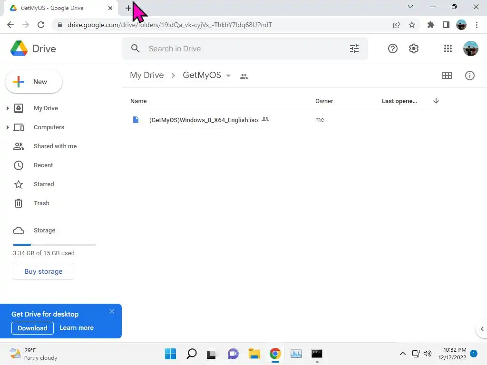The height and width of the screenshot is (365, 487).
Task: Open volume control in system tray
Action: (428, 354)
